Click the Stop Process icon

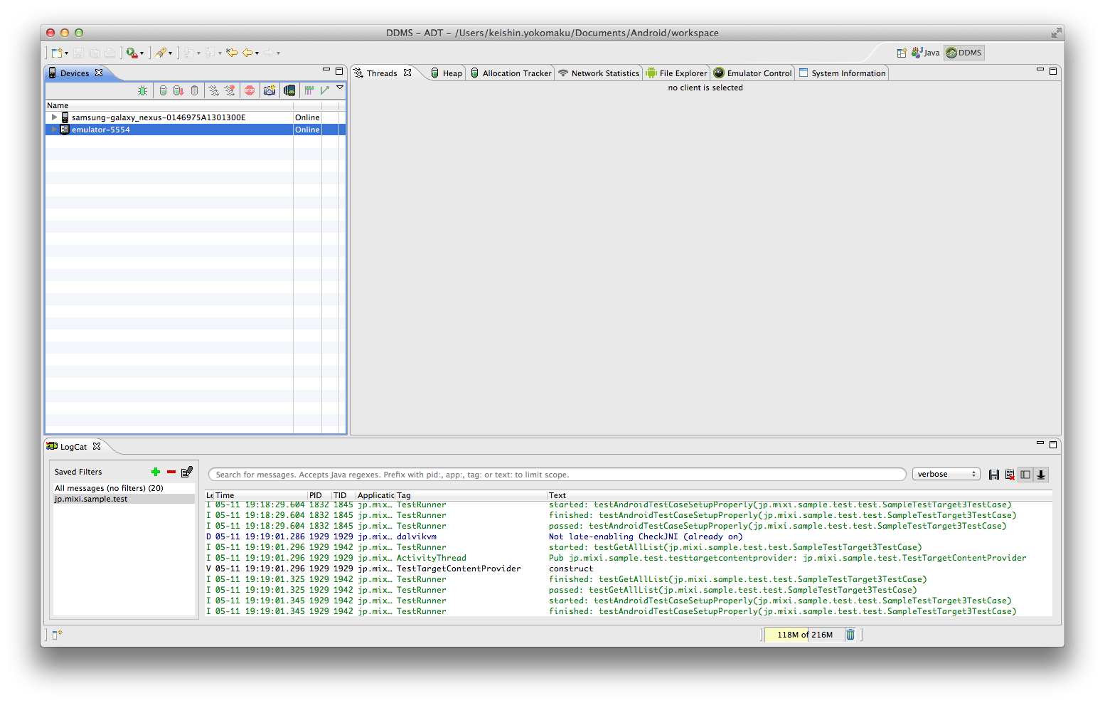click(250, 90)
